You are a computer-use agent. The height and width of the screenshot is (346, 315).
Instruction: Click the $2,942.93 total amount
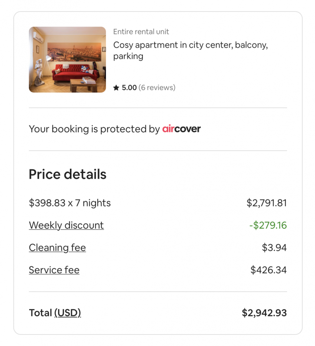coord(264,313)
